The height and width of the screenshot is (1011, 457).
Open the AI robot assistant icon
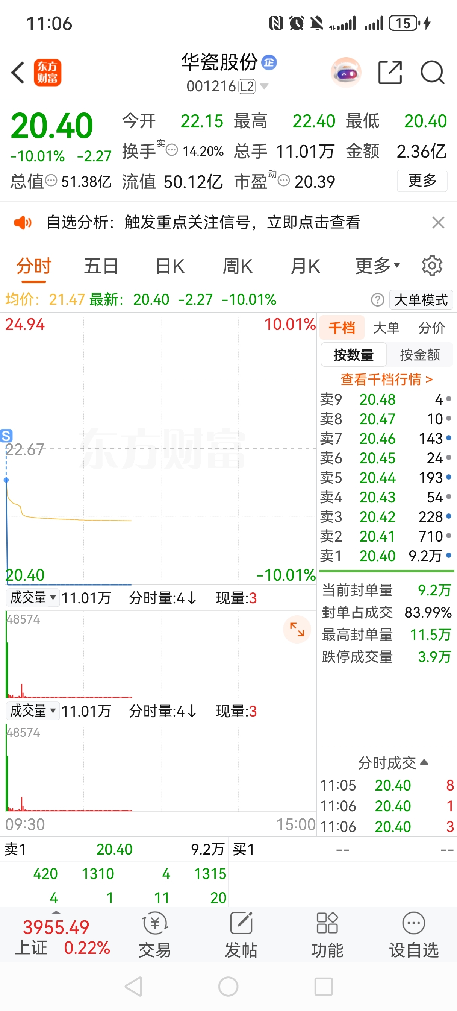[346, 73]
